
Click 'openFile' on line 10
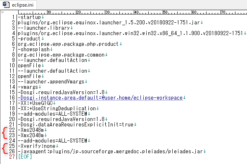29,65
